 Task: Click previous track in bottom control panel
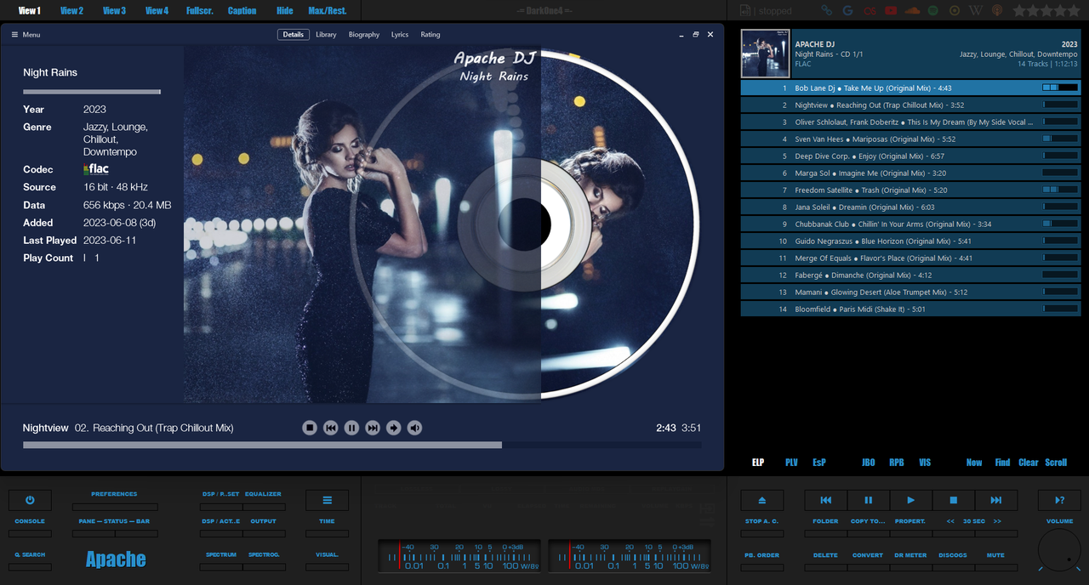point(825,500)
